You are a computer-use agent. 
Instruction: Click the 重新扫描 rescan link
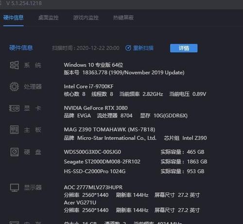[x=143, y=48]
